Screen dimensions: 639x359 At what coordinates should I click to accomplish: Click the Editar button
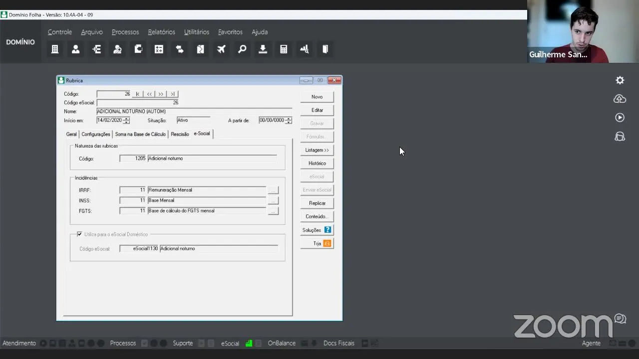point(317,110)
